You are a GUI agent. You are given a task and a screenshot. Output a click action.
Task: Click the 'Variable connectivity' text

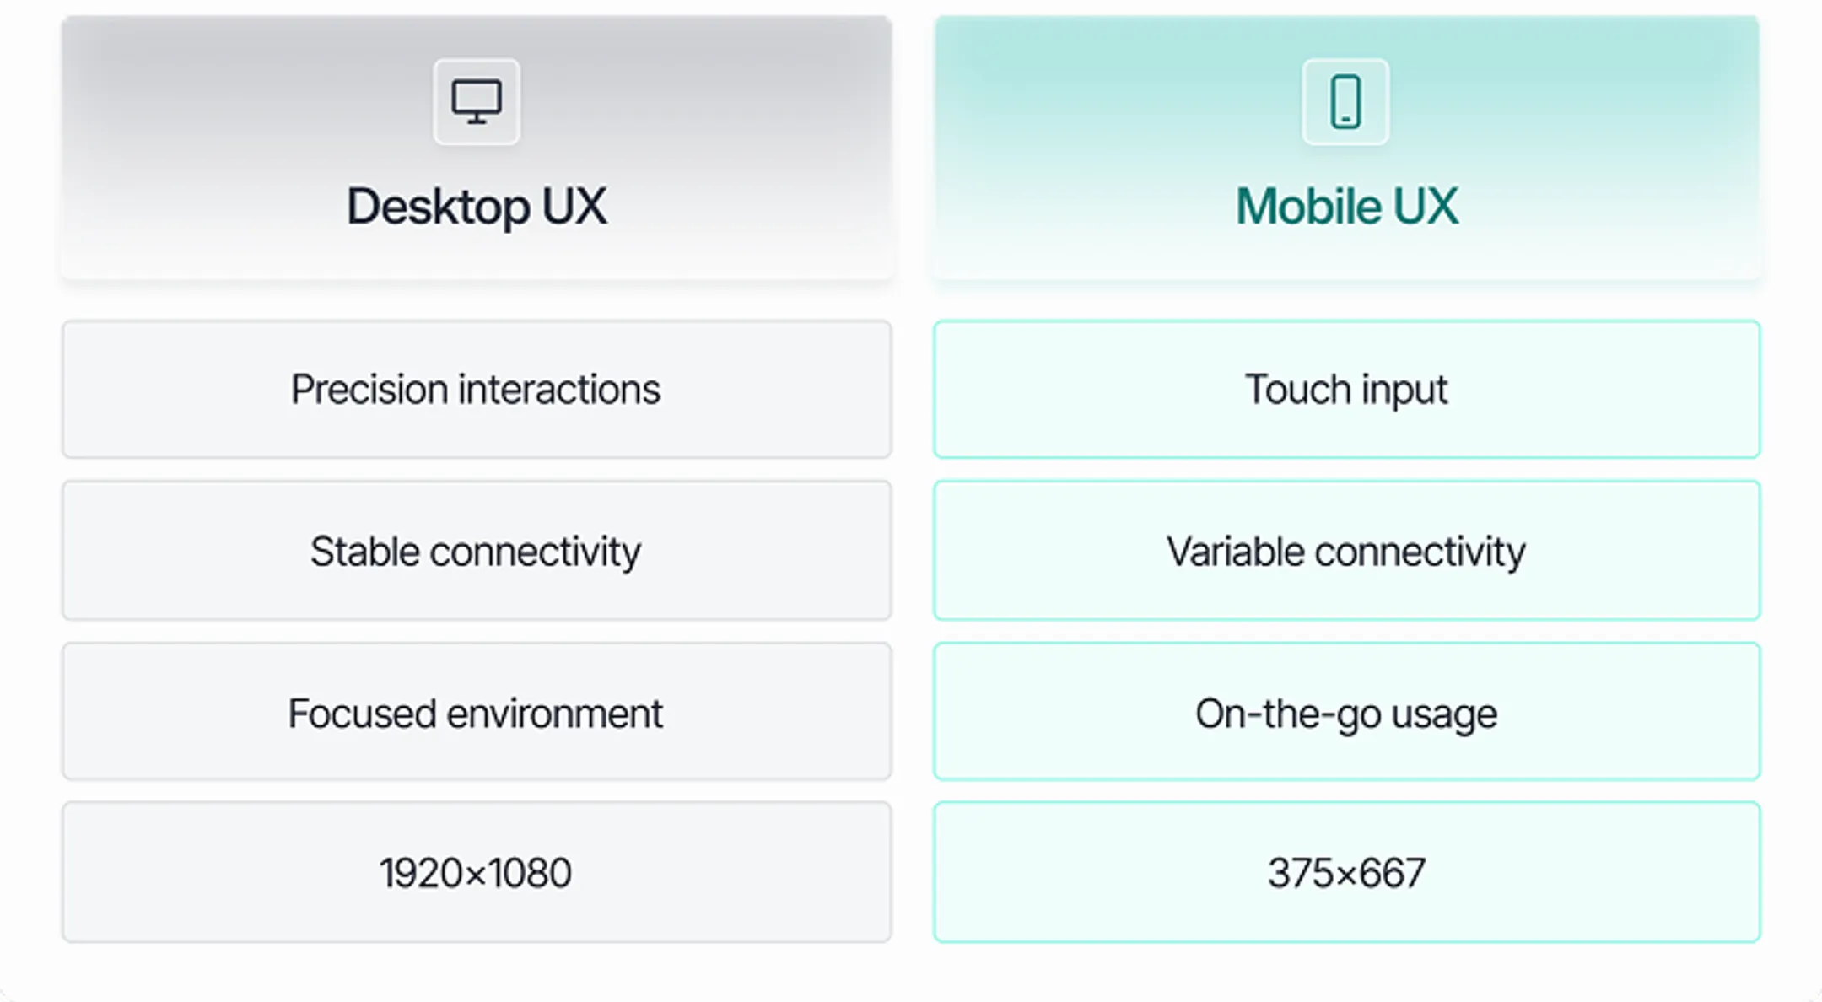point(1346,552)
